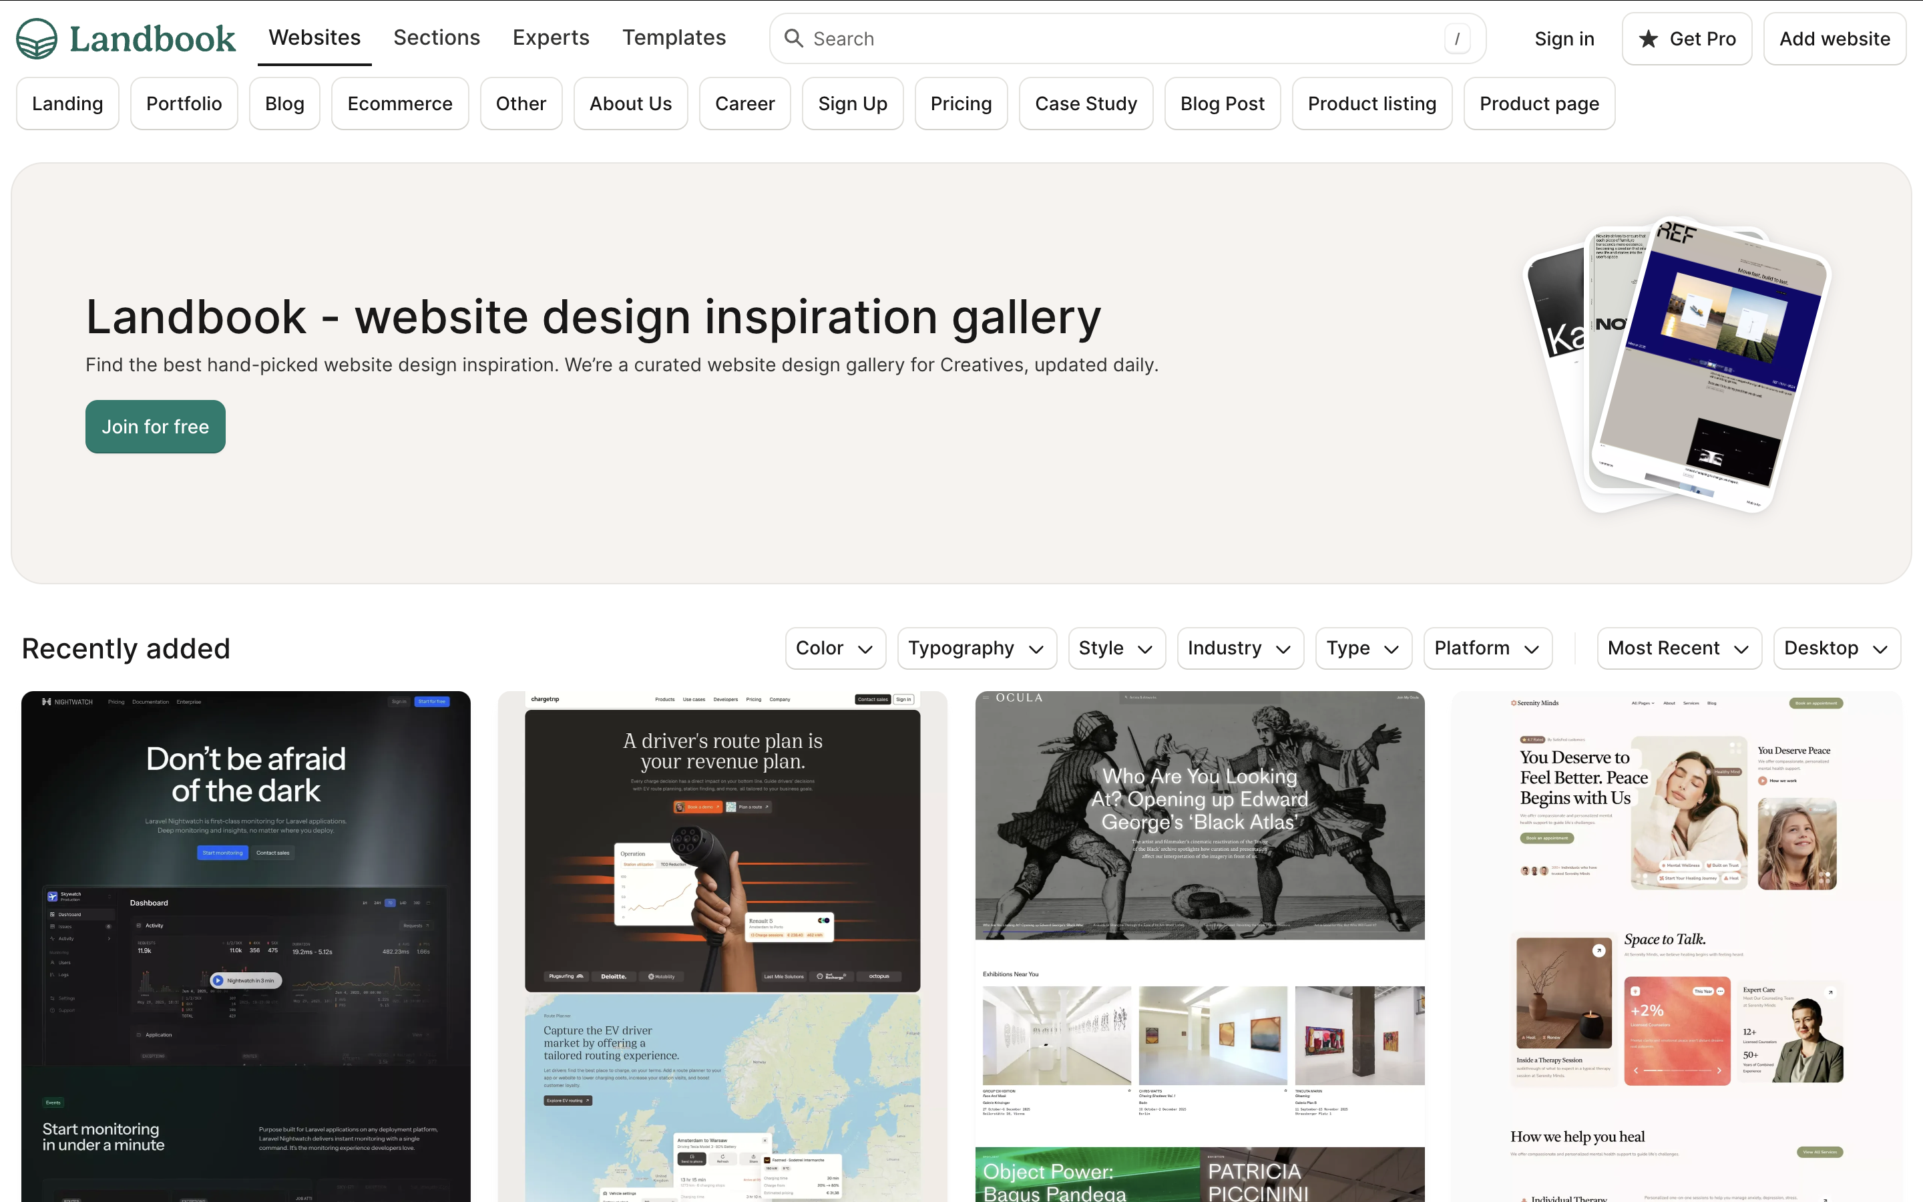Open the Serenity Minds website thumbnail
This screenshot has height=1202, width=1923.
coord(1677,946)
